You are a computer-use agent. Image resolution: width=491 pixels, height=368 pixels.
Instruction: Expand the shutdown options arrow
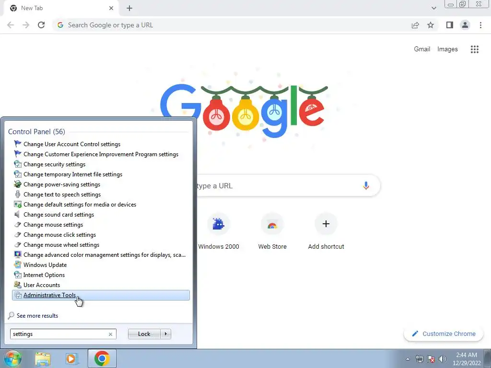tap(165, 334)
